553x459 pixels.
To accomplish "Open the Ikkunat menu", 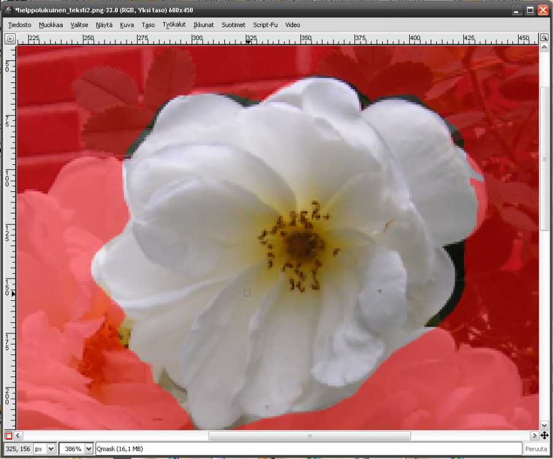I will (203, 25).
